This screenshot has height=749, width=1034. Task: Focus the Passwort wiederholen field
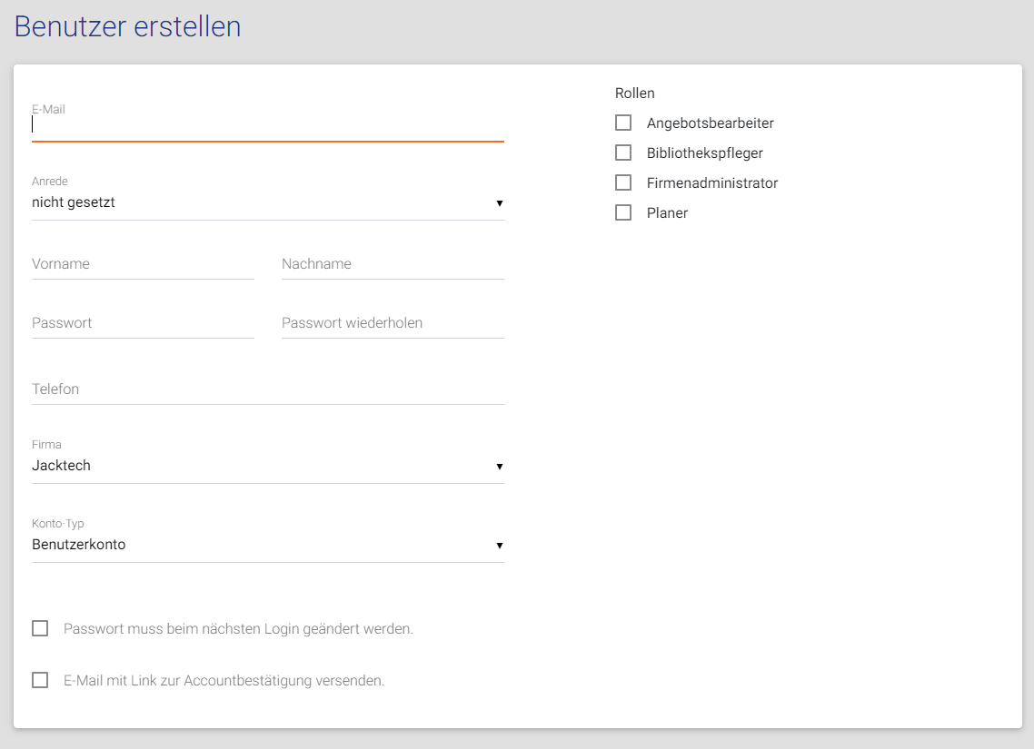click(393, 323)
